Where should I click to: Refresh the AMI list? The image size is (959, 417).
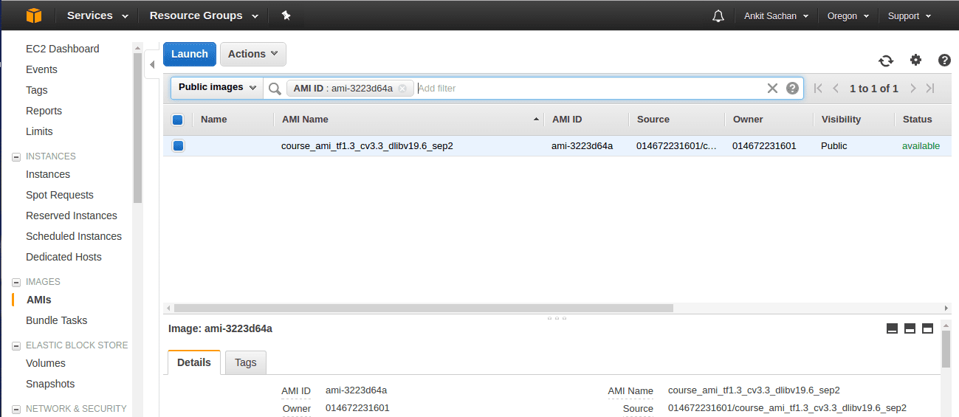pyautogui.click(x=885, y=61)
